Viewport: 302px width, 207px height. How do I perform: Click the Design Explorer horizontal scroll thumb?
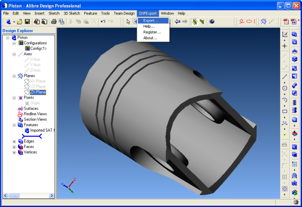14,196
